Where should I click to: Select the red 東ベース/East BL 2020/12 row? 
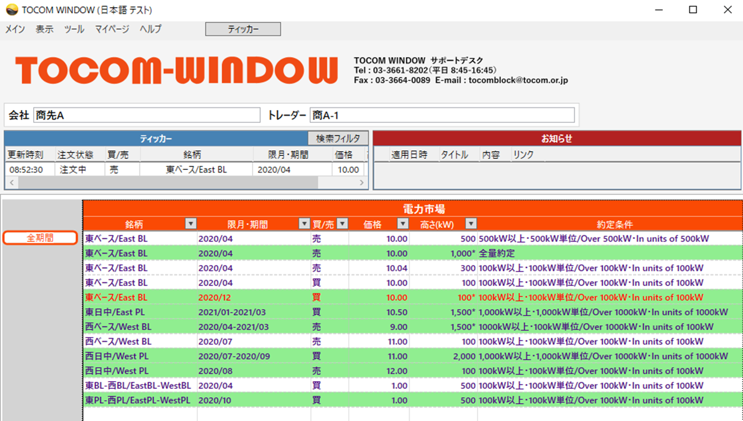[413, 297]
